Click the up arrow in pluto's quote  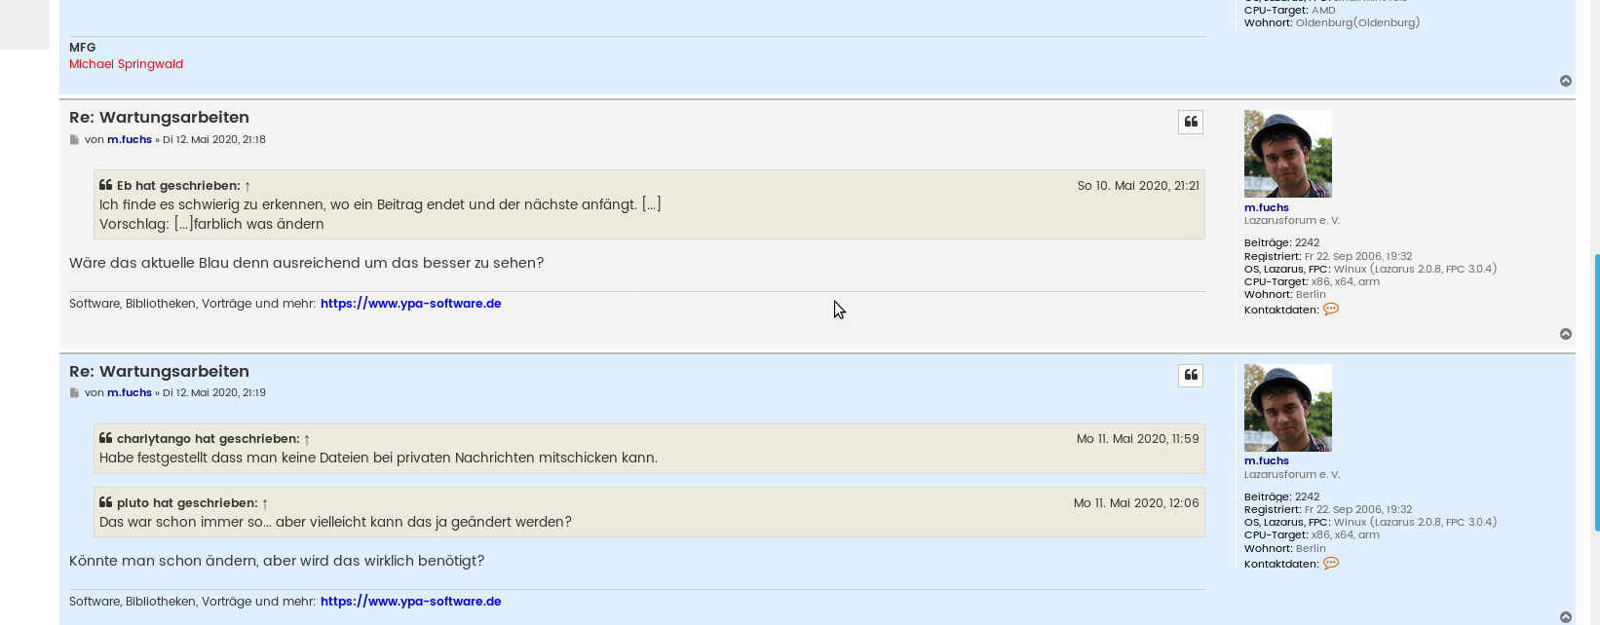point(265,503)
